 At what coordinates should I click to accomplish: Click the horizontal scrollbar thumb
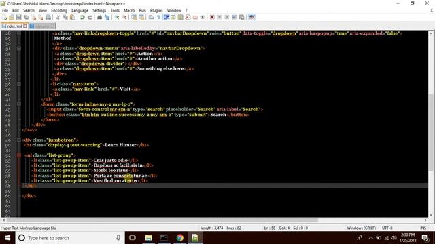tap(162, 220)
